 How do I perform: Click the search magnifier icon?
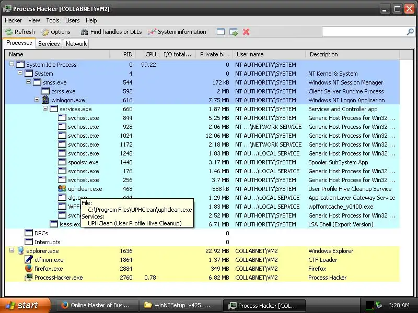(x=410, y=32)
